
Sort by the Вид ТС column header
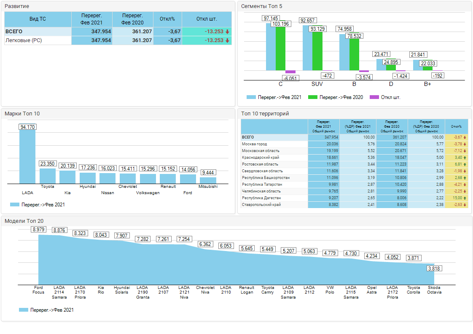tap(38, 19)
